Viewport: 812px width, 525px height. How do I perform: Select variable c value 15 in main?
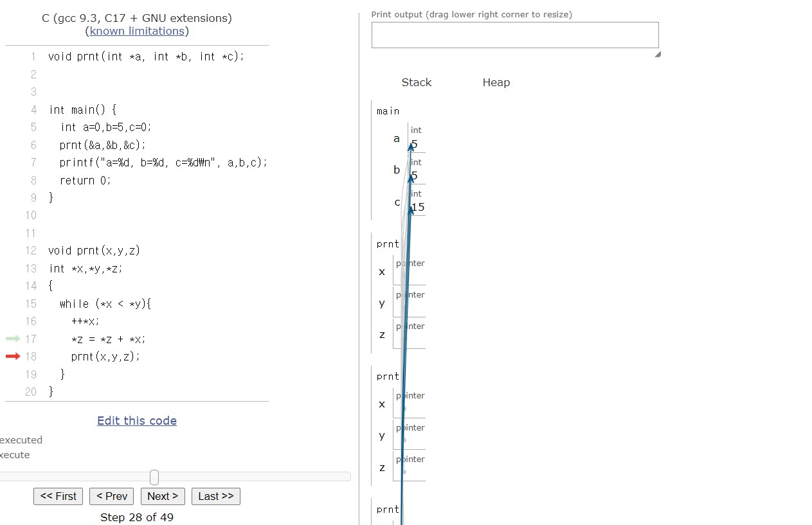(418, 207)
